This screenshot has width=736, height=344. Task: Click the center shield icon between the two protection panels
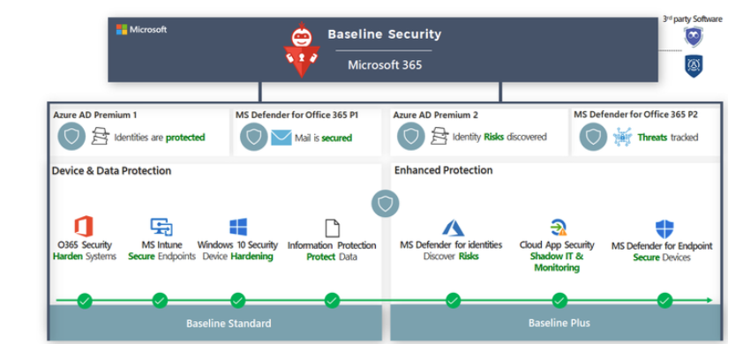385,204
